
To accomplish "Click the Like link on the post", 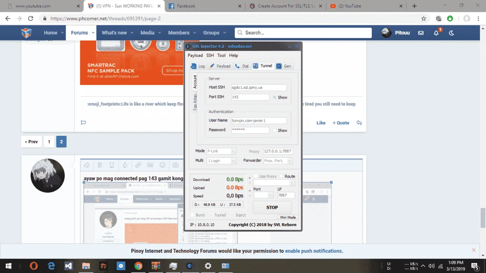I will pyautogui.click(x=321, y=123).
